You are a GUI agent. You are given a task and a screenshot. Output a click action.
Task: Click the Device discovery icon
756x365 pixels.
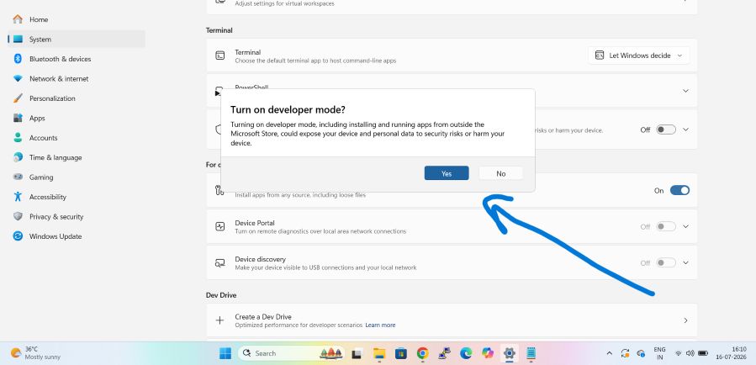(219, 262)
